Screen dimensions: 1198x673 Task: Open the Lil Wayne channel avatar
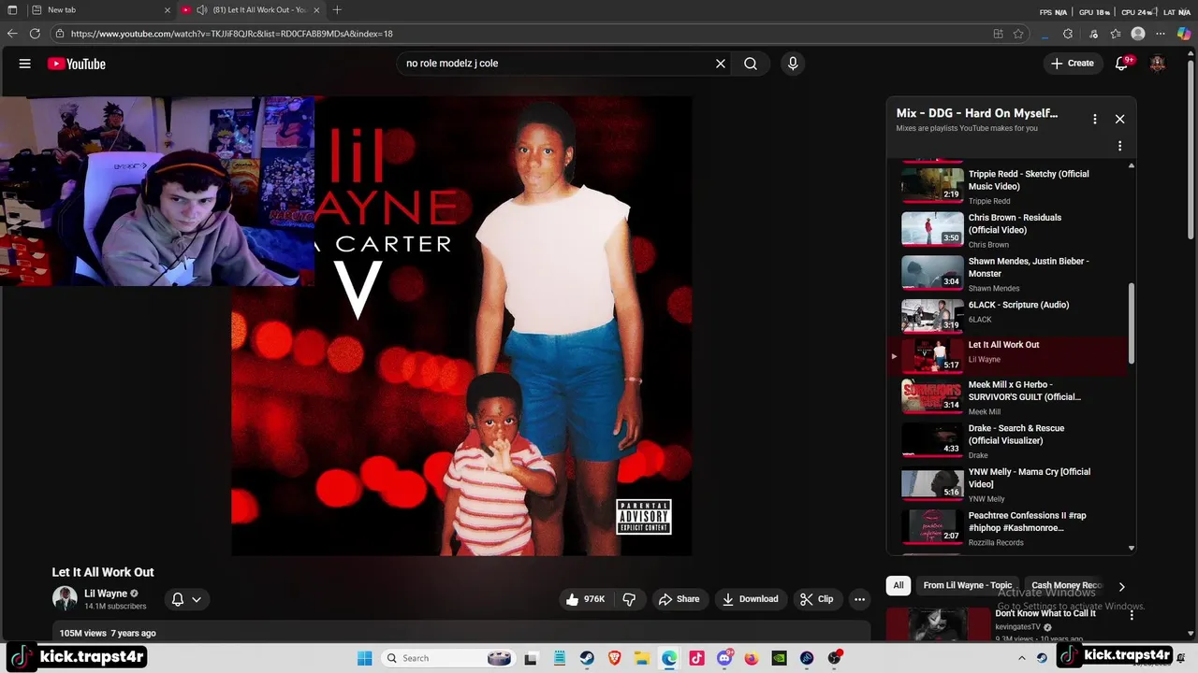[65, 599]
